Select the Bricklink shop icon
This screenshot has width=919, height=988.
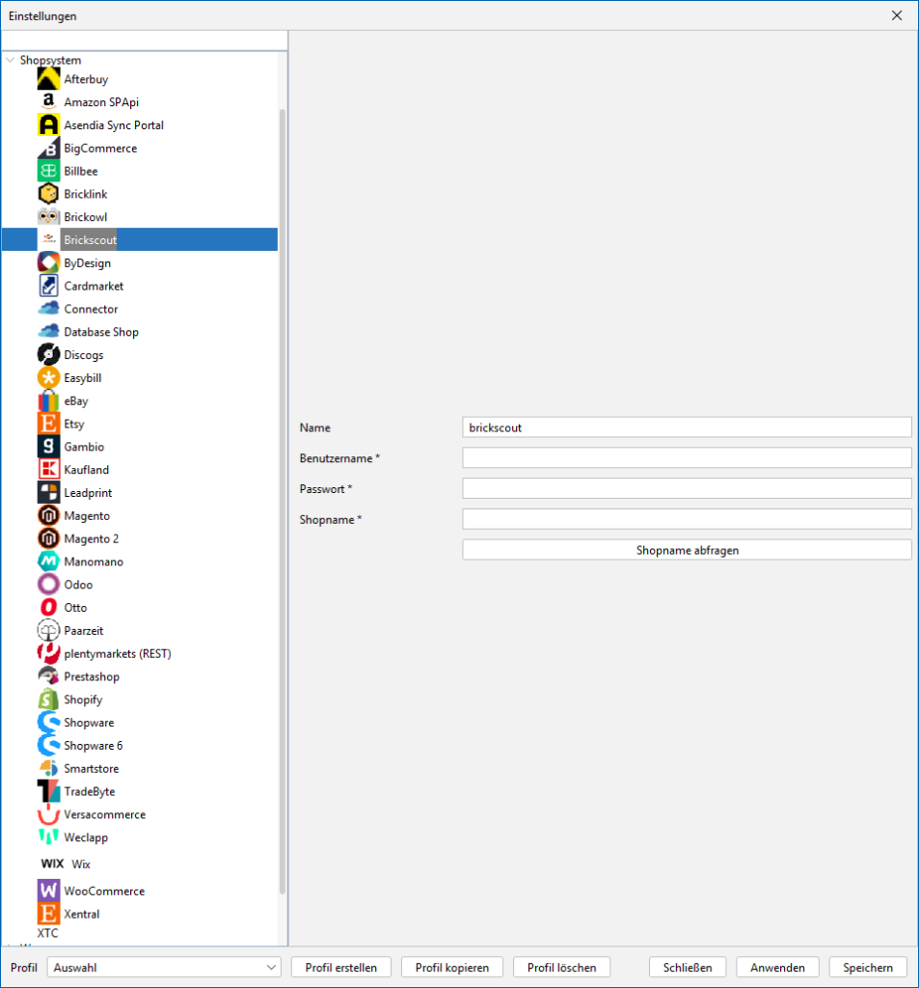[x=48, y=194]
